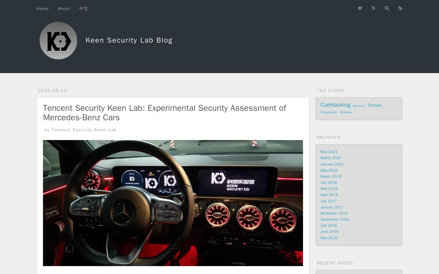Open March 2019 archive
Screen dimensions: 439x274
331,177
